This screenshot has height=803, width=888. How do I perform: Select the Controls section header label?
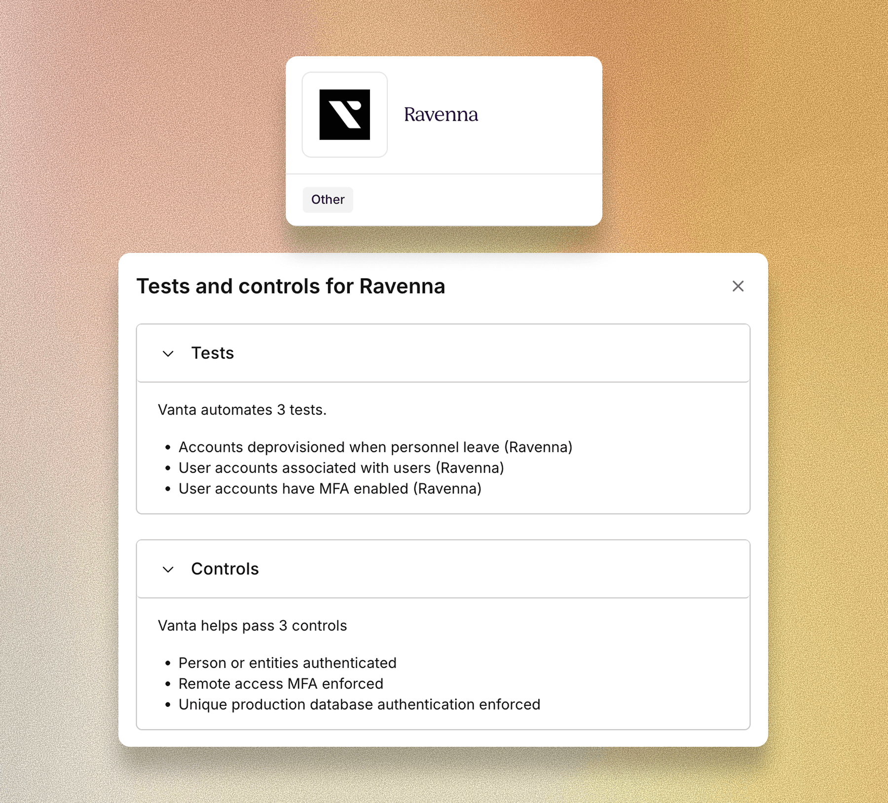[225, 569]
